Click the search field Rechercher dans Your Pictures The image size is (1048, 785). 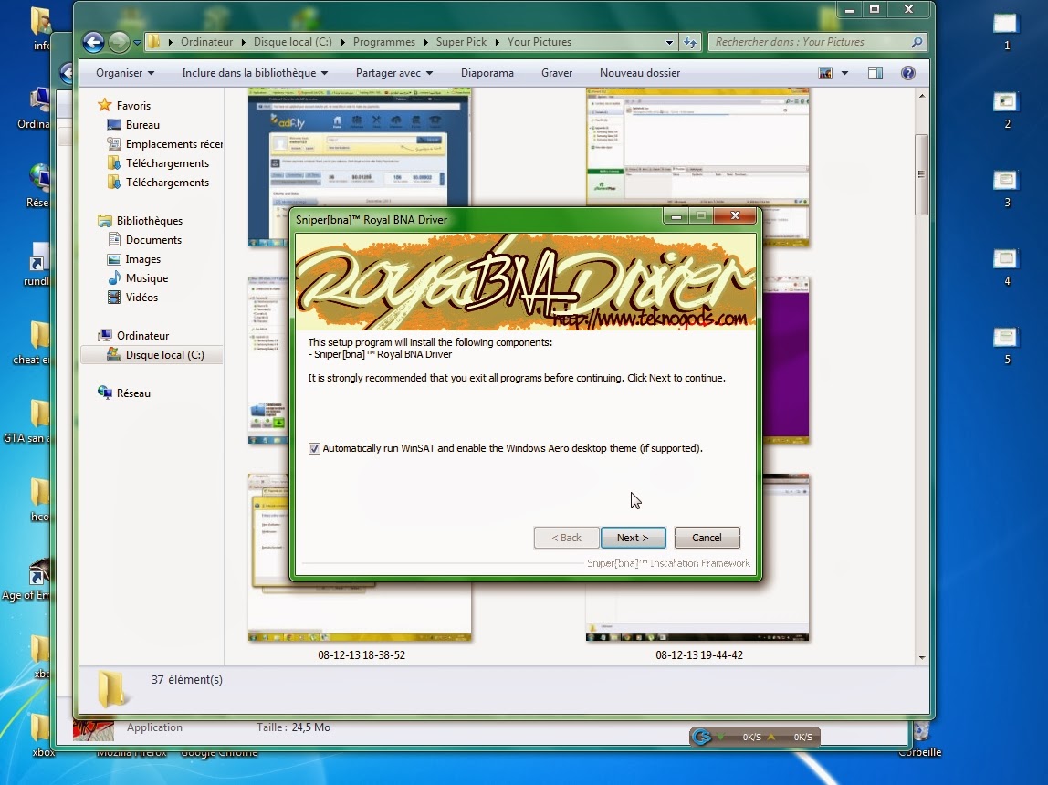[809, 41]
